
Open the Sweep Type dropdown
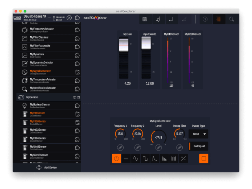point(198,134)
